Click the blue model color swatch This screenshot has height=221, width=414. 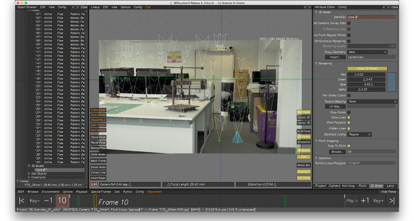[391, 82]
